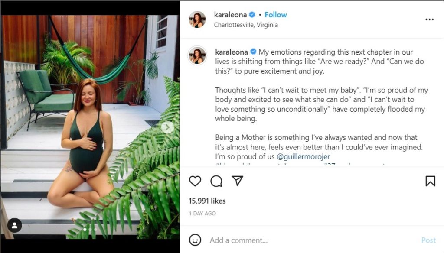View the 15,991 likes list
444x253 pixels.
point(207,201)
